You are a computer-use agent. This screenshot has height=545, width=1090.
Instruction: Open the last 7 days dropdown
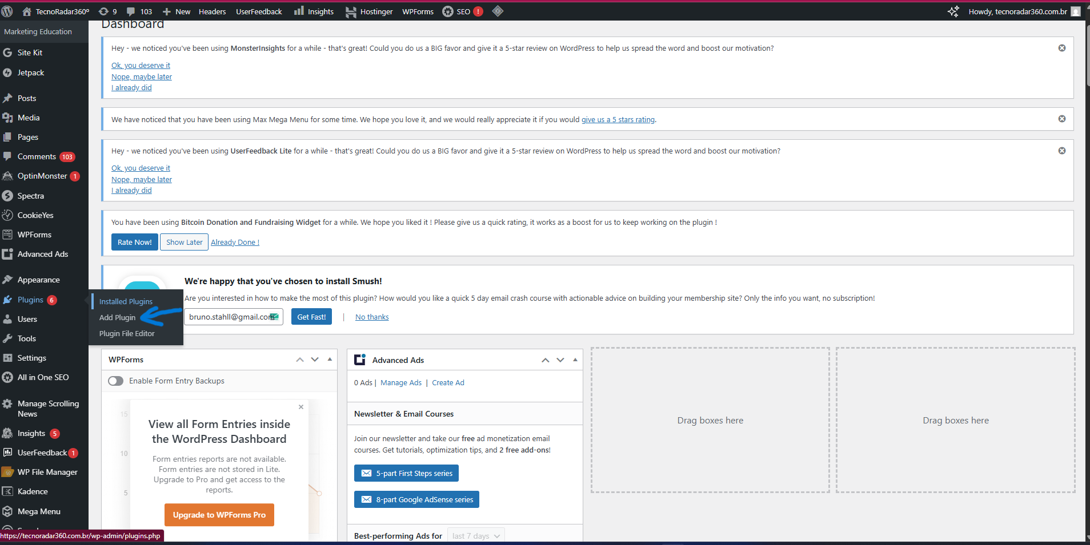point(475,536)
